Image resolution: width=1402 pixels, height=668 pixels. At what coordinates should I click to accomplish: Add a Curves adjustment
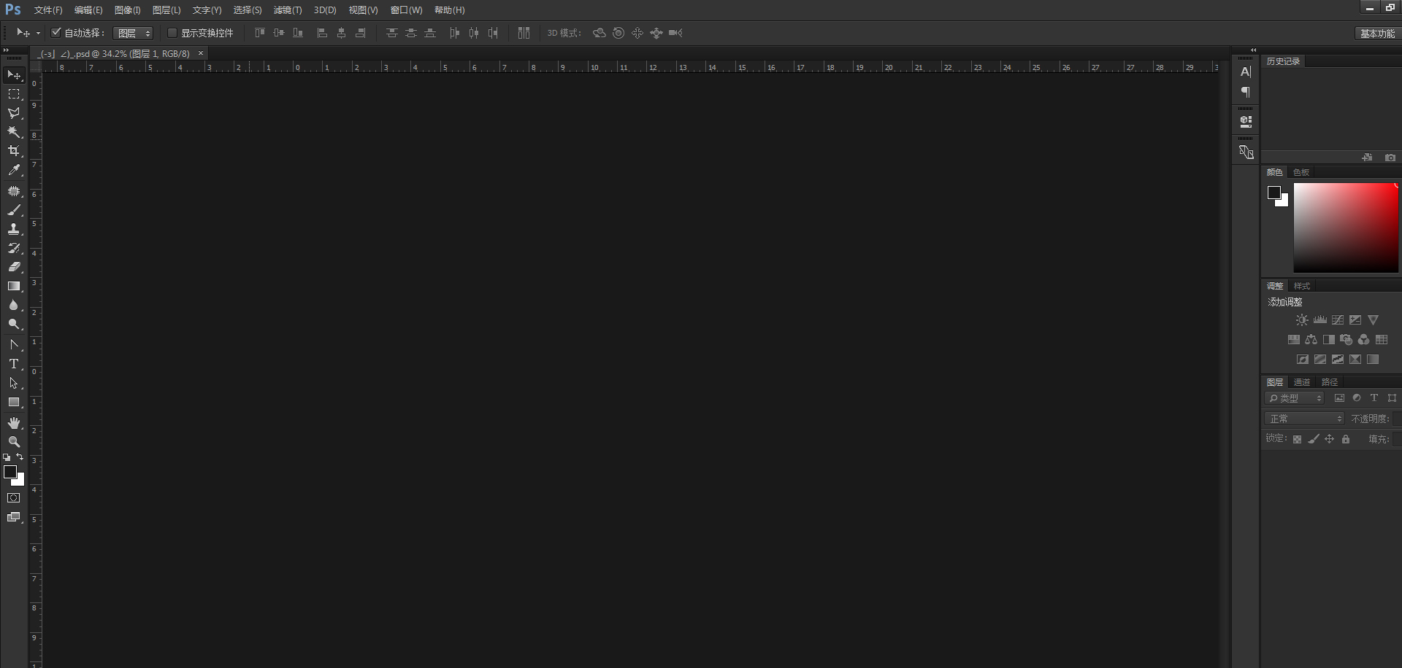(1338, 320)
